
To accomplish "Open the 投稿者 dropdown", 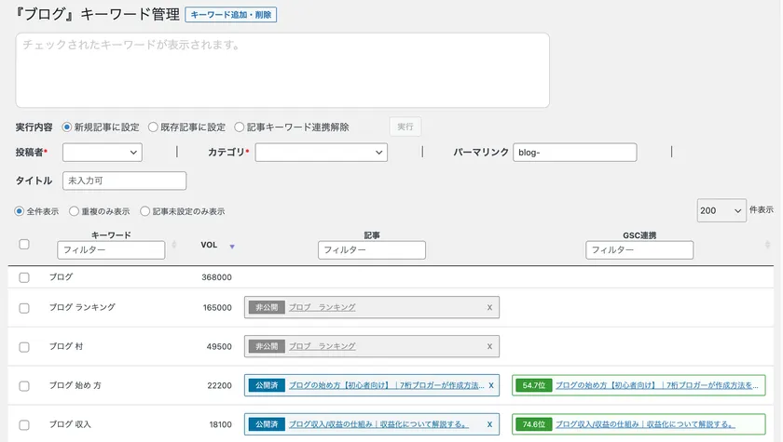I will pos(102,153).
